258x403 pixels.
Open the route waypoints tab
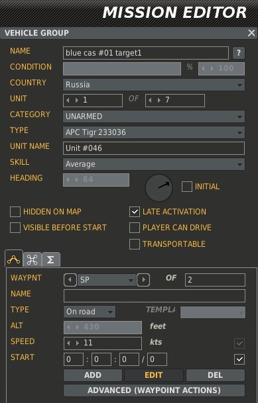tap(14, 259)
